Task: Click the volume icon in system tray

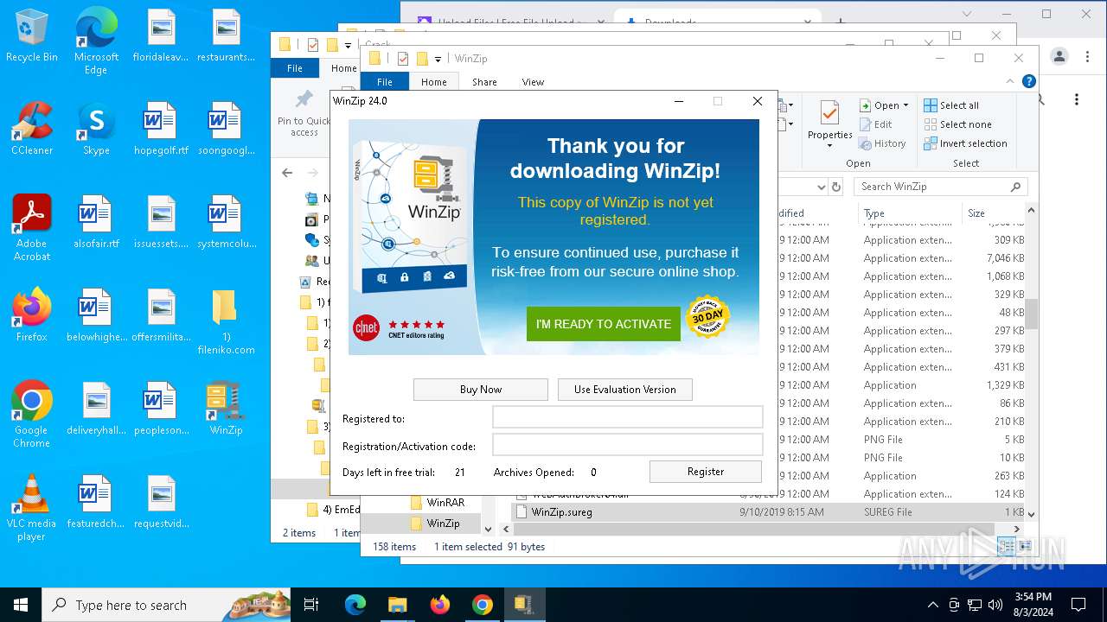Action: [995, 605]
